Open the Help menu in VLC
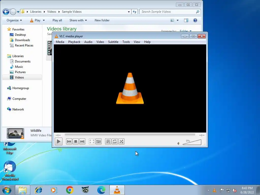 coord(147,42)
